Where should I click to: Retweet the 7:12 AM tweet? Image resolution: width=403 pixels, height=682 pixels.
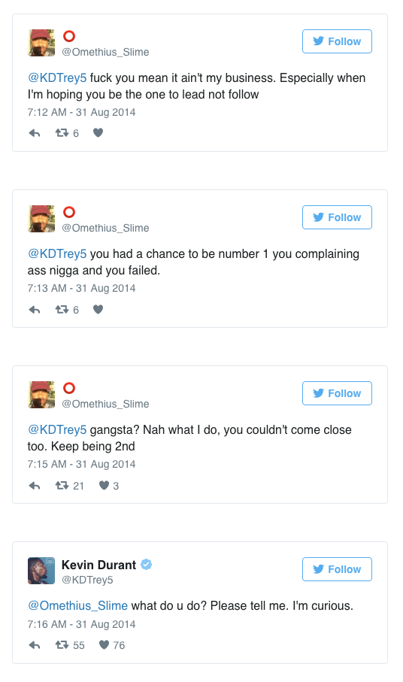coord(62,132)
